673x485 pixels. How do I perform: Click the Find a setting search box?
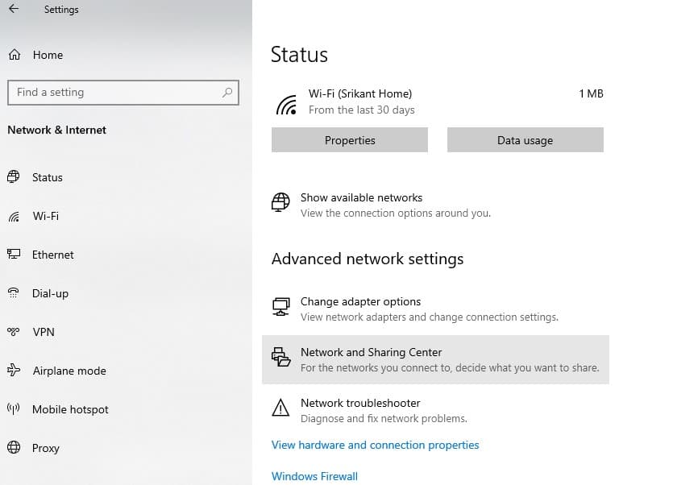123,93
